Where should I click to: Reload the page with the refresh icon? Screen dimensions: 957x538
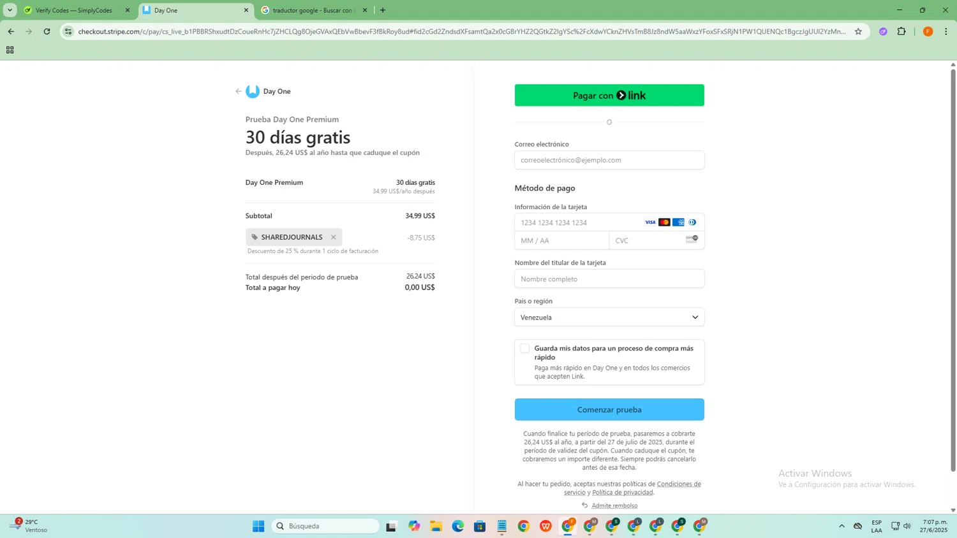(47, 31)
